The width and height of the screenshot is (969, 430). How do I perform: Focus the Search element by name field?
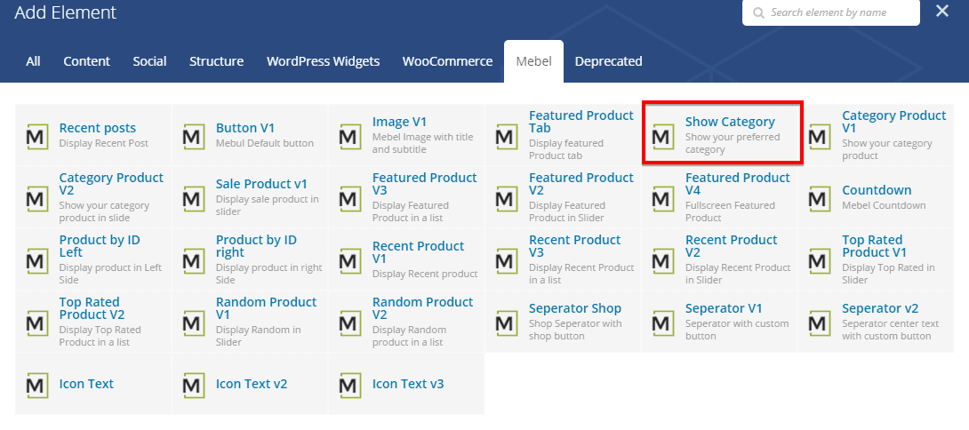point(840,13)
